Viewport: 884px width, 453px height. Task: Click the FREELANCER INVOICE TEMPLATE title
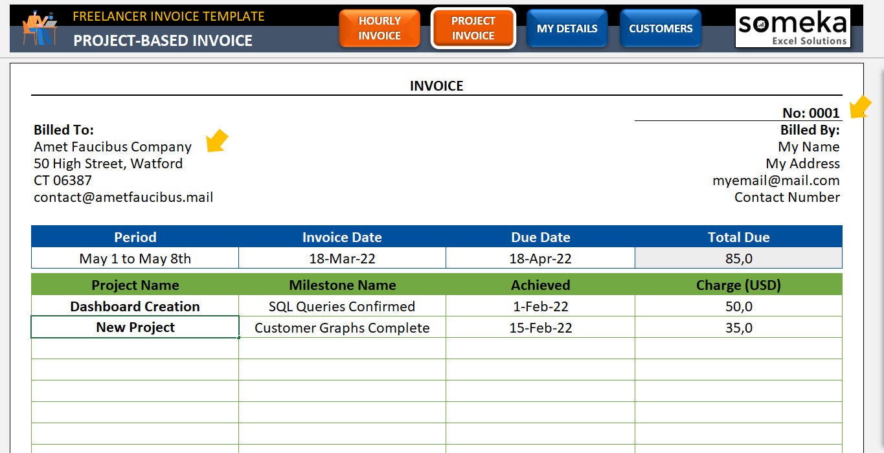[168, 16]
